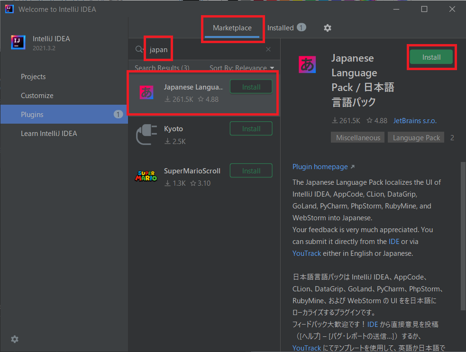The image size is (466, 352).
Task: Click the '2' extra tags indicator
Action: (x=452, y=137)
